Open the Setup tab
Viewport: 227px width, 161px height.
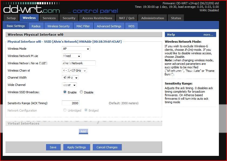tap(11, 18)
